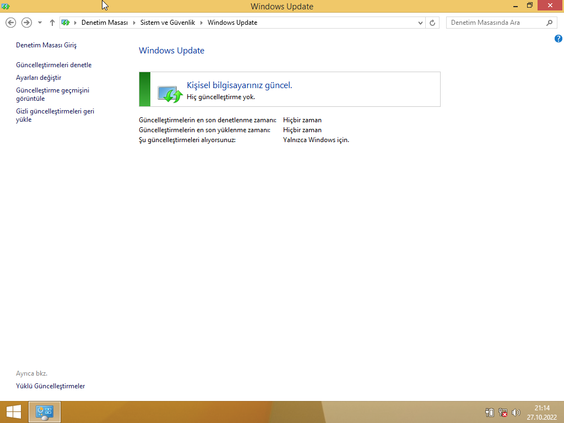Viewport: 564px width, 423px height.
Task: Expand root chevron before Denetim Masası
Action: (75, 23)
